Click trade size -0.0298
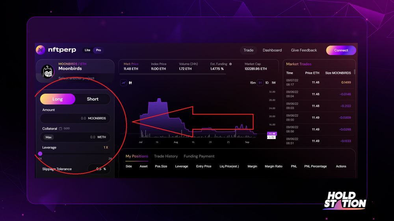This screenshot has width=394, height=221. pyautogui.click(x=345, y=130)
